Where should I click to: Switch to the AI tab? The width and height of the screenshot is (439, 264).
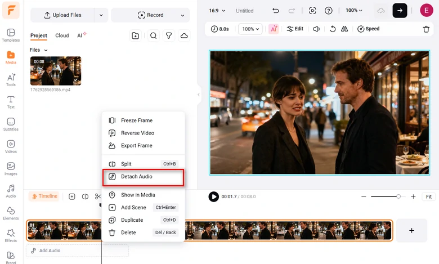81,35
